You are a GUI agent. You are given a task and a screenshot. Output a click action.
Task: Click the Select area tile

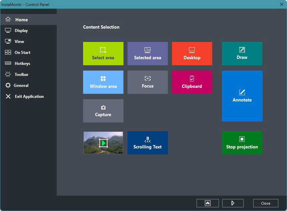coord(103,54)
